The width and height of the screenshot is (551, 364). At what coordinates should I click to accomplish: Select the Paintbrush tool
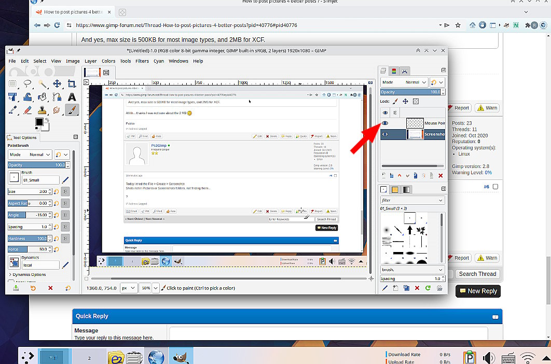tap(72, 110)
